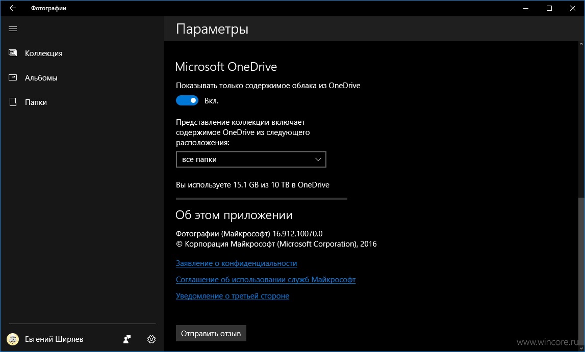The height and width of the screenshot is (352, 585).
Task: Click the scrollbar up arrow
Action: coord(581,44)
